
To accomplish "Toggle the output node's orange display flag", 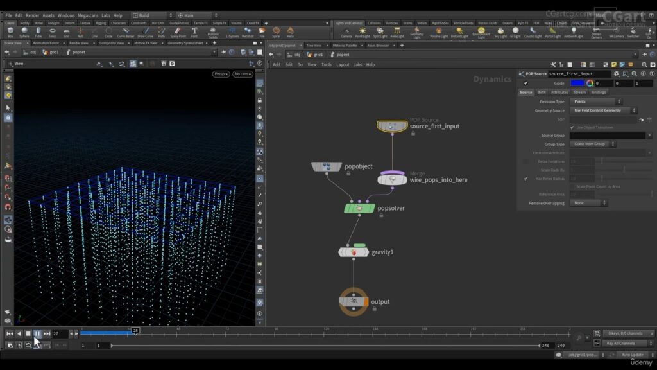I will tap(366, 302).
